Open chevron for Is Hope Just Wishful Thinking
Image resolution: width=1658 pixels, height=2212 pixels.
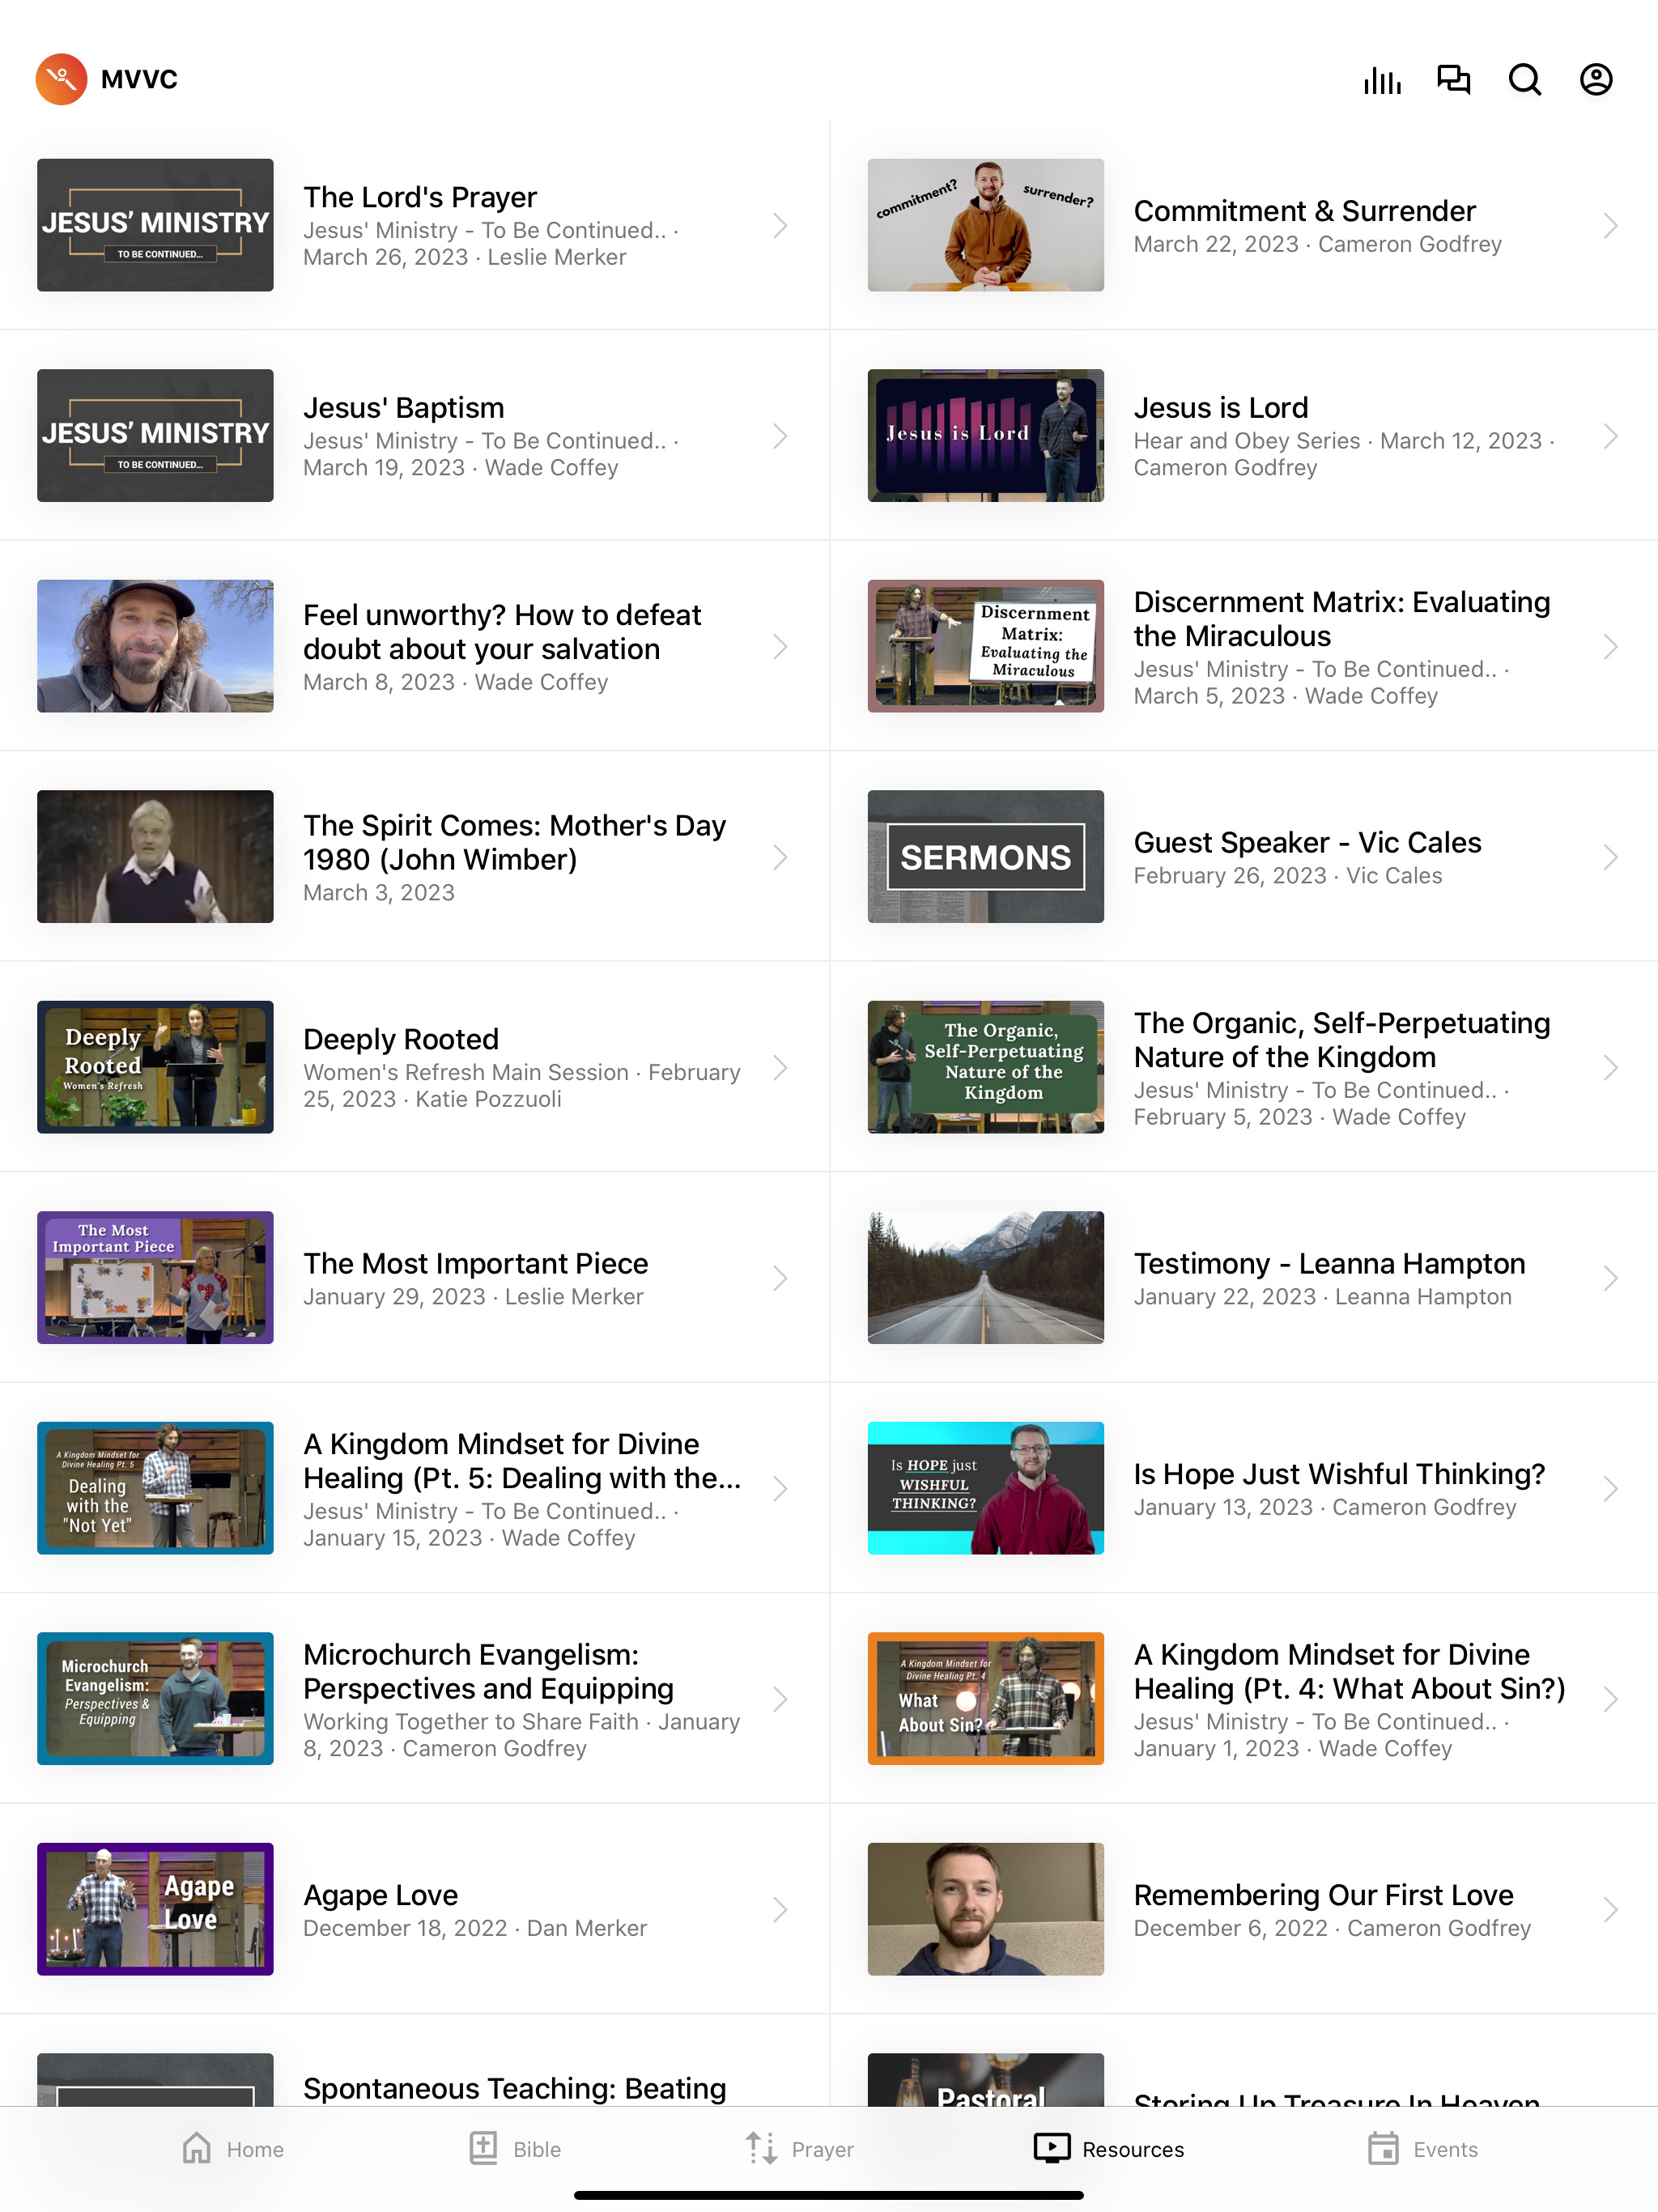1610,1488
